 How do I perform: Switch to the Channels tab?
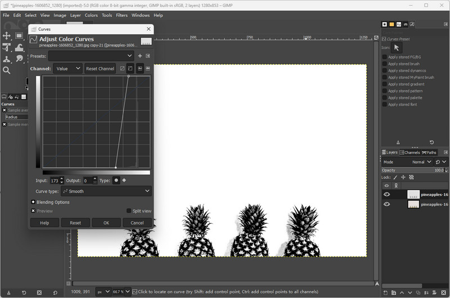point(410,152)
